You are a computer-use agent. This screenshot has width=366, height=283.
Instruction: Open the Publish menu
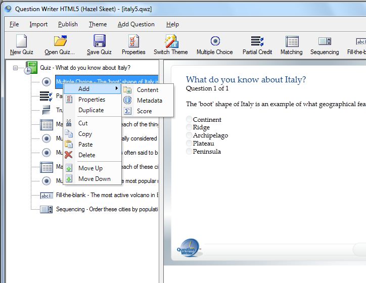(x=68, y=24)
